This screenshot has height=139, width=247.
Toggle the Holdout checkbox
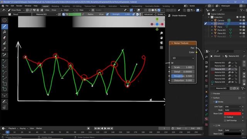[x=225, y=117]
